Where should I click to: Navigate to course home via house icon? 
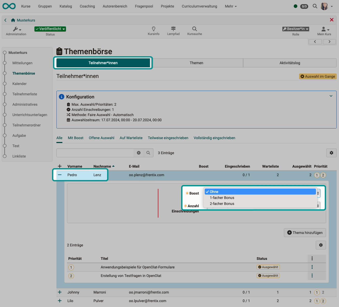(x=12, y=20)
